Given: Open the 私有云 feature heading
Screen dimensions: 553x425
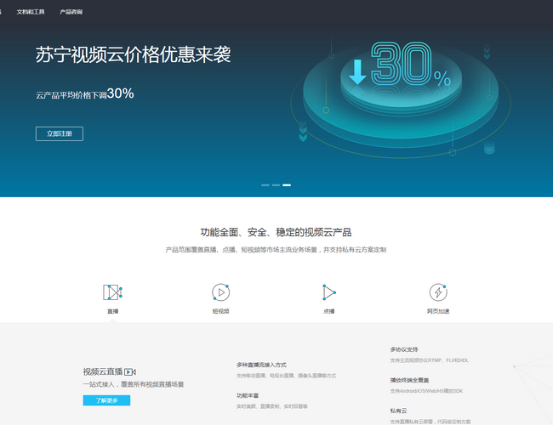Looking at the screenshot, I should pos(398,411).
